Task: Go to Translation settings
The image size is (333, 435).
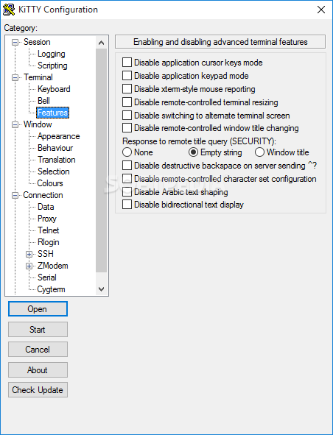Action: [57, 160]
